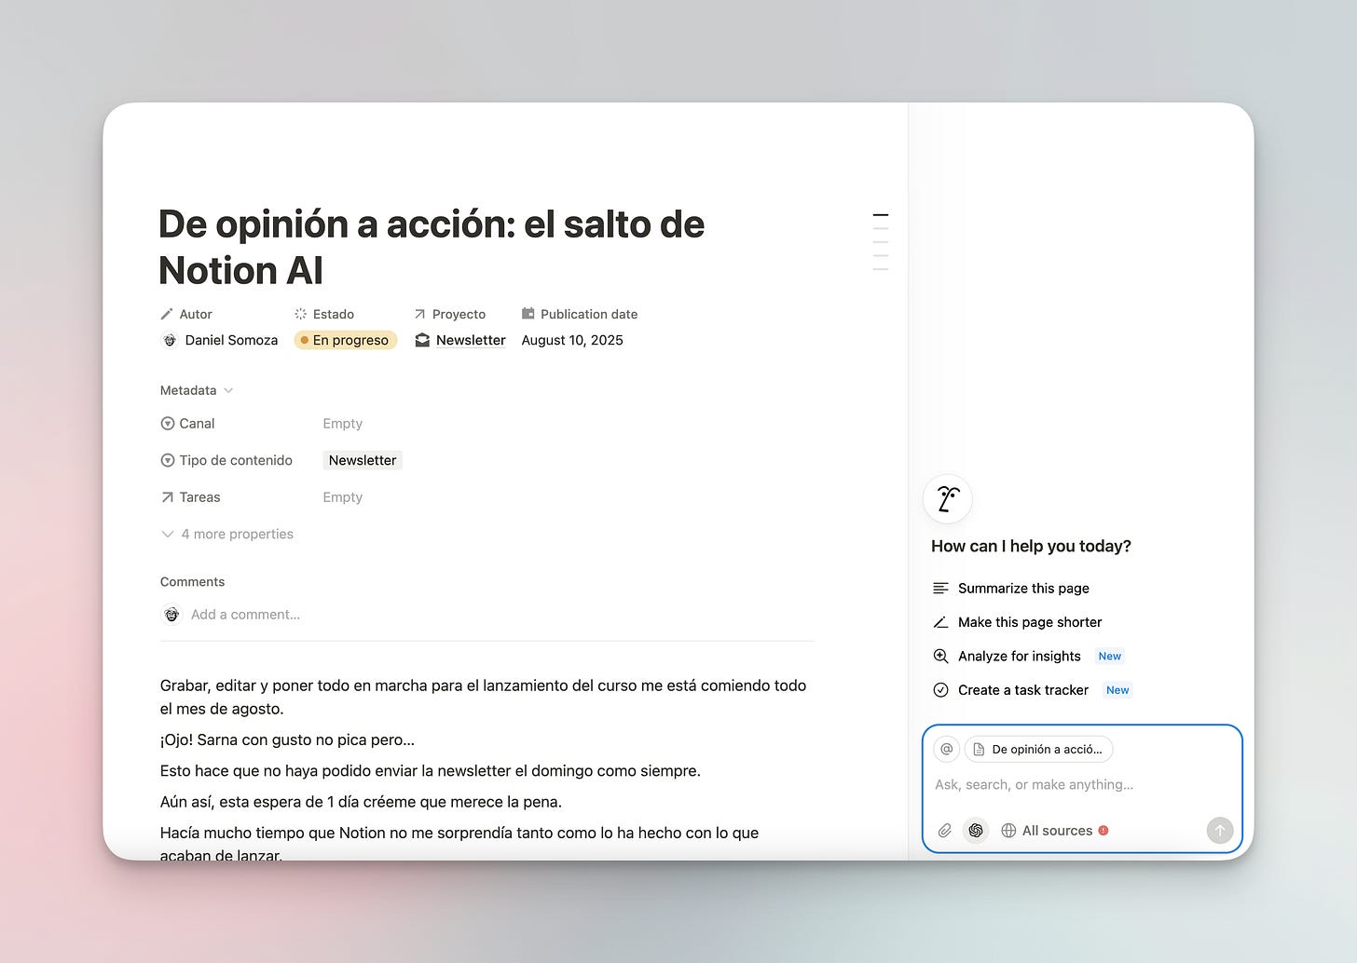This screenshot has width=1357, height=963.
Task: Click the Notion AI face avatar
Action: (948, 499)
